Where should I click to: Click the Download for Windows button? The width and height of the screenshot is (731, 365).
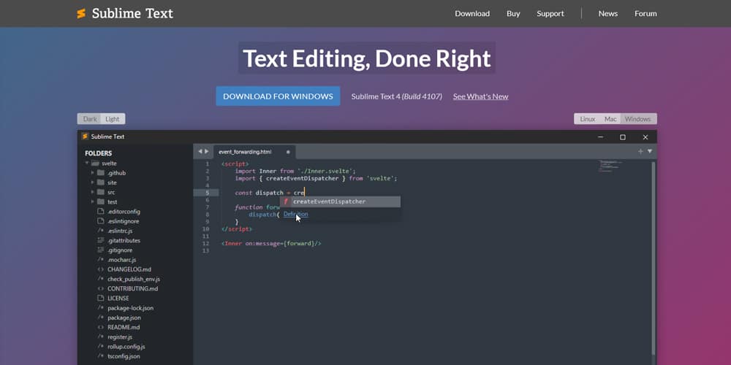(x=278, y=96)
